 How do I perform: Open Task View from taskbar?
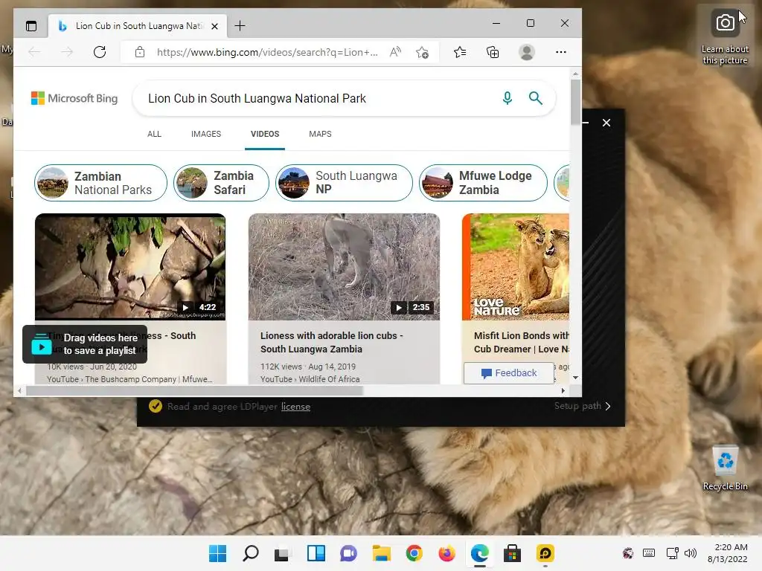(282, 553)
